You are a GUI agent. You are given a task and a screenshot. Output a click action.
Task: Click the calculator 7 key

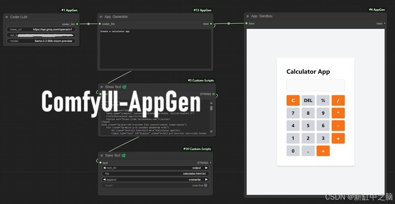click(293, 113)
